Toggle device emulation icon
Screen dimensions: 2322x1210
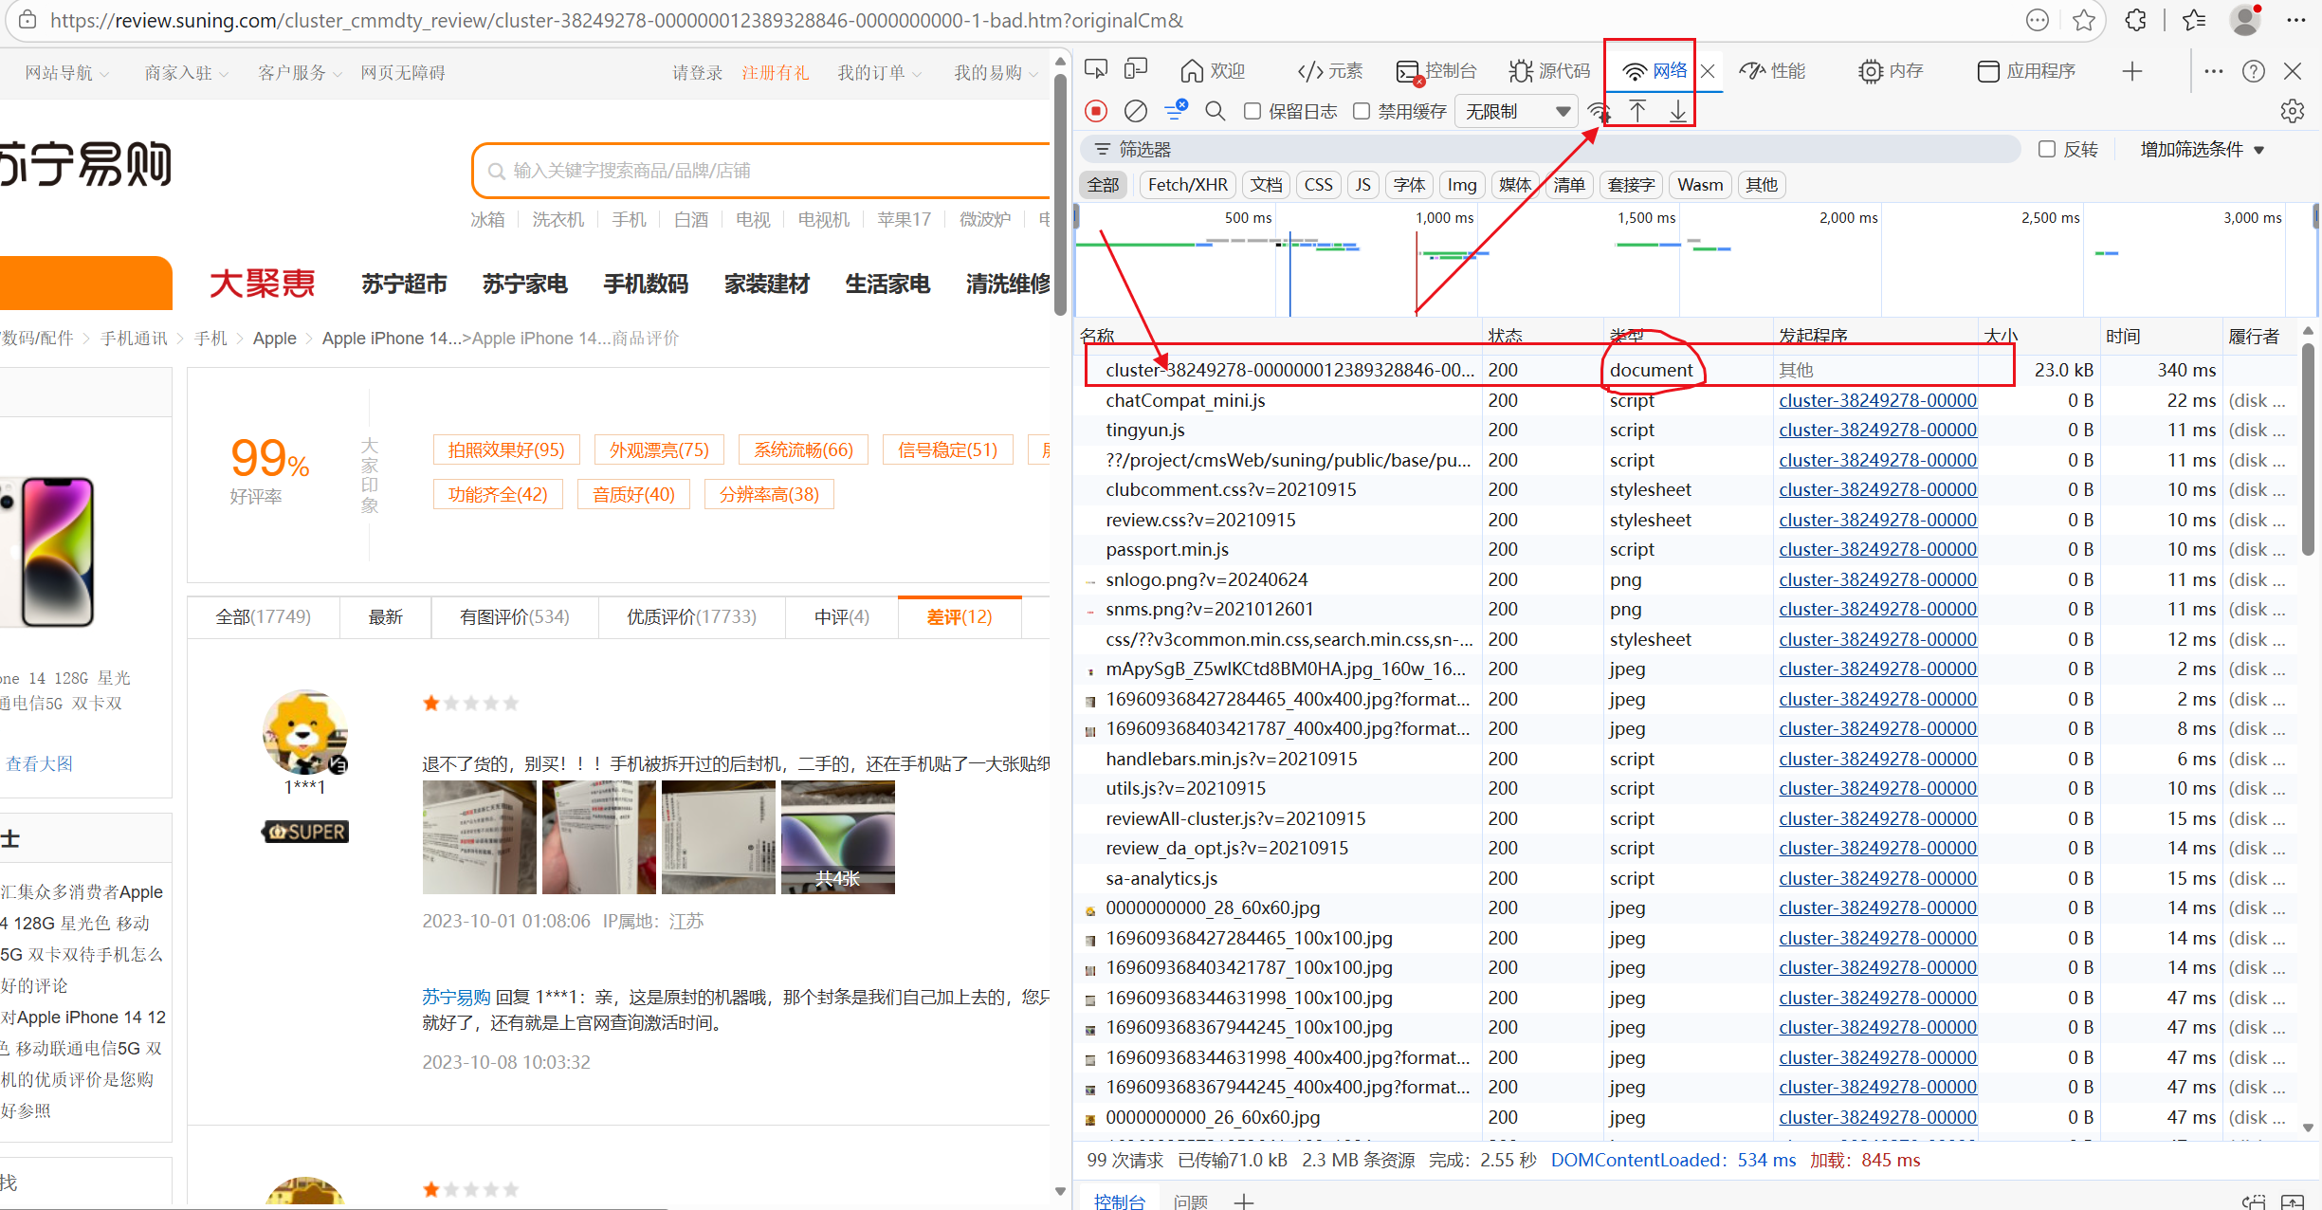1135,70
